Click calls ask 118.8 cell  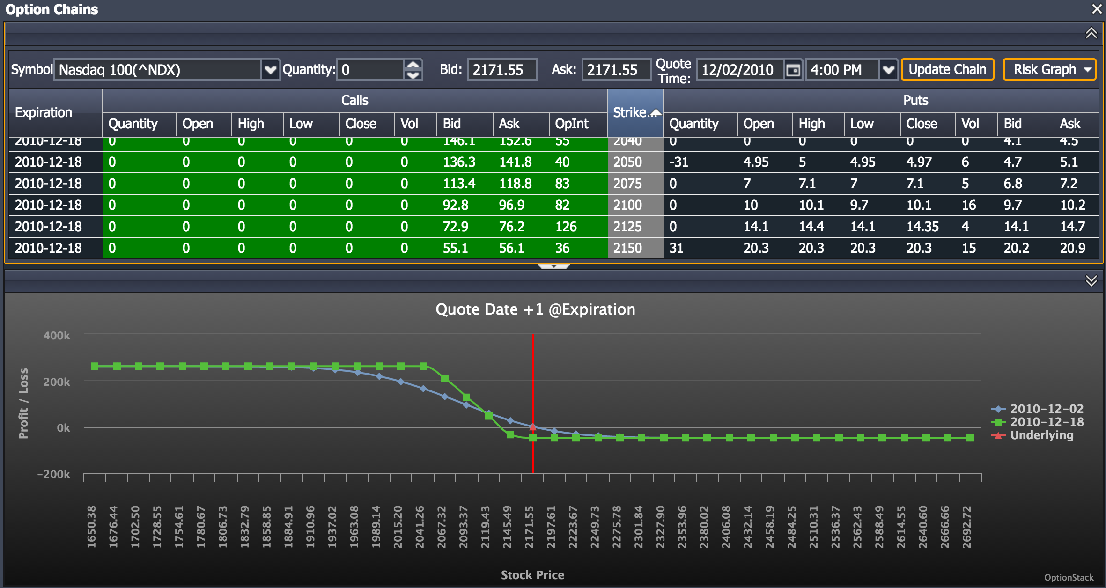coord(521,184)
